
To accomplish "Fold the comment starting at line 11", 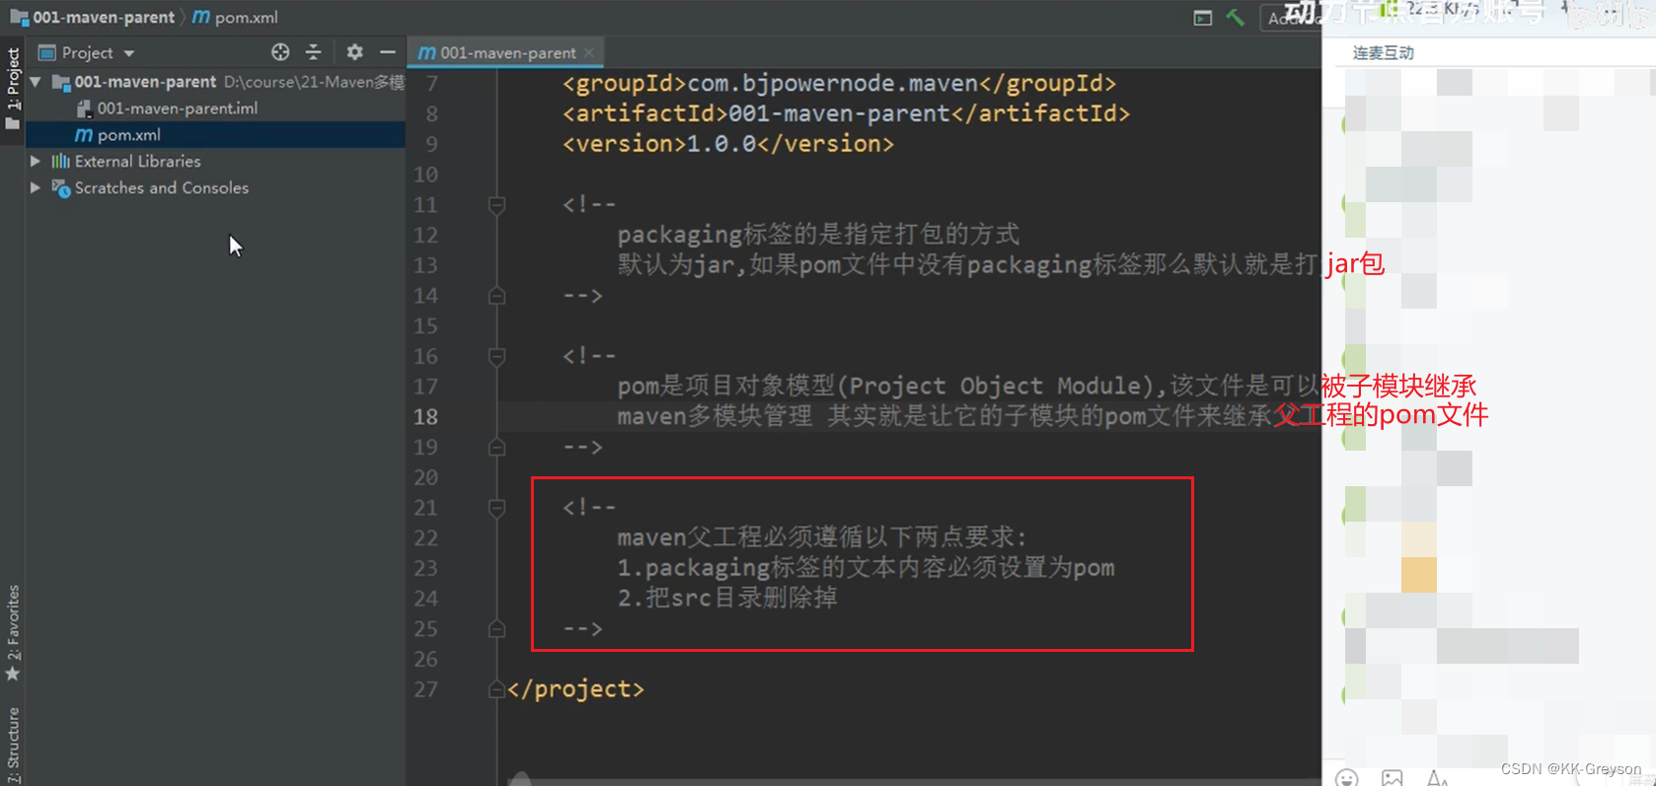I will pyautogui.click(x=496, y=205).
